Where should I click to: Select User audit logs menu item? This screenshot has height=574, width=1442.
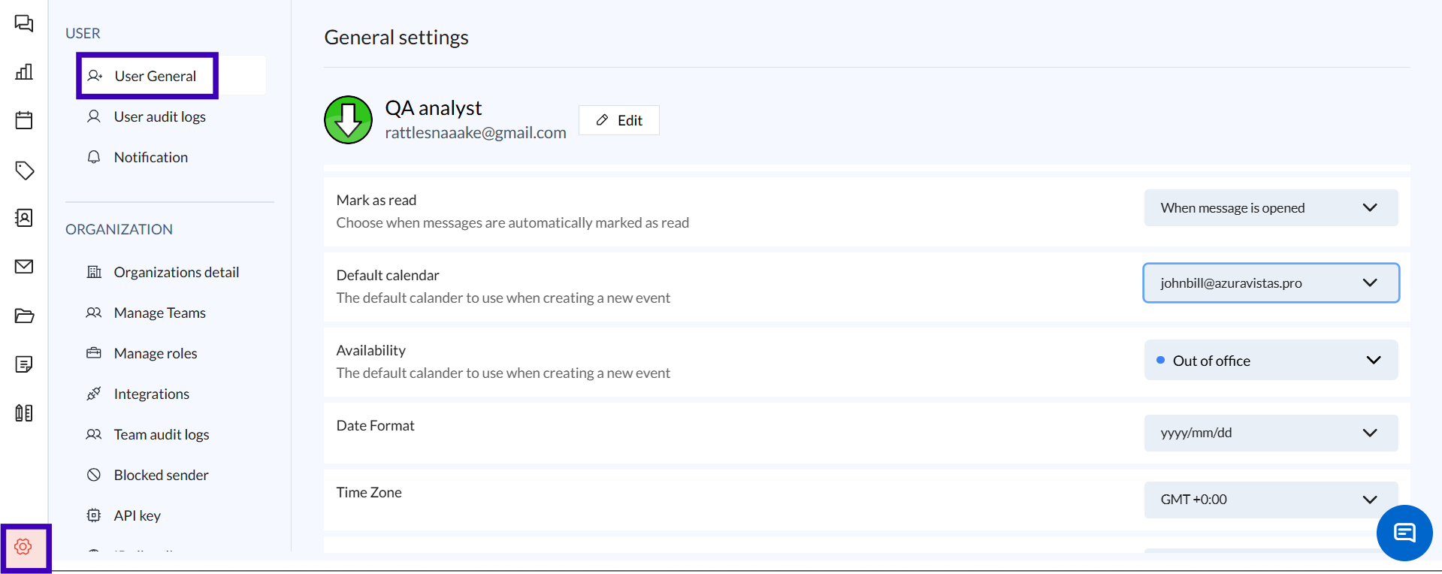(x=159, y=116)
